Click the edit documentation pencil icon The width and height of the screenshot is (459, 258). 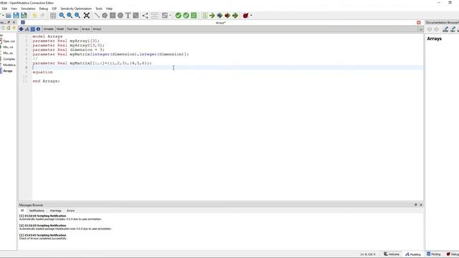pos(445,29)
